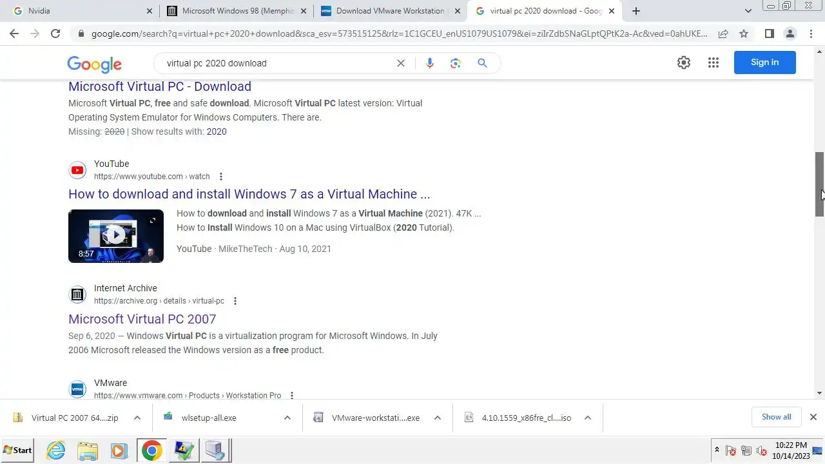Open Internet Explorer from taskbar
Viewport: 825px width, 464px height.
point(56,450)
